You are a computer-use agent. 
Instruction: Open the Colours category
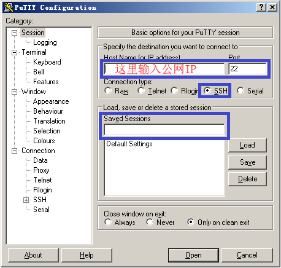click(x=44, y=141)
